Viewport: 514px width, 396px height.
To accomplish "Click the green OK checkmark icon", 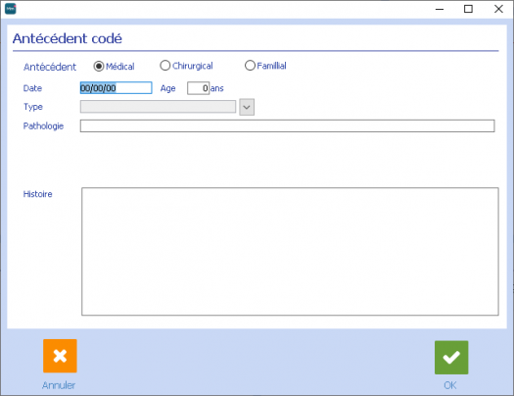I will click(x=451, y=358).
